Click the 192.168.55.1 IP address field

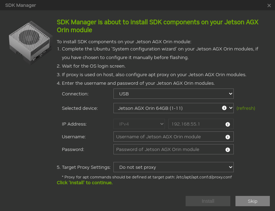tap(196, 124)
